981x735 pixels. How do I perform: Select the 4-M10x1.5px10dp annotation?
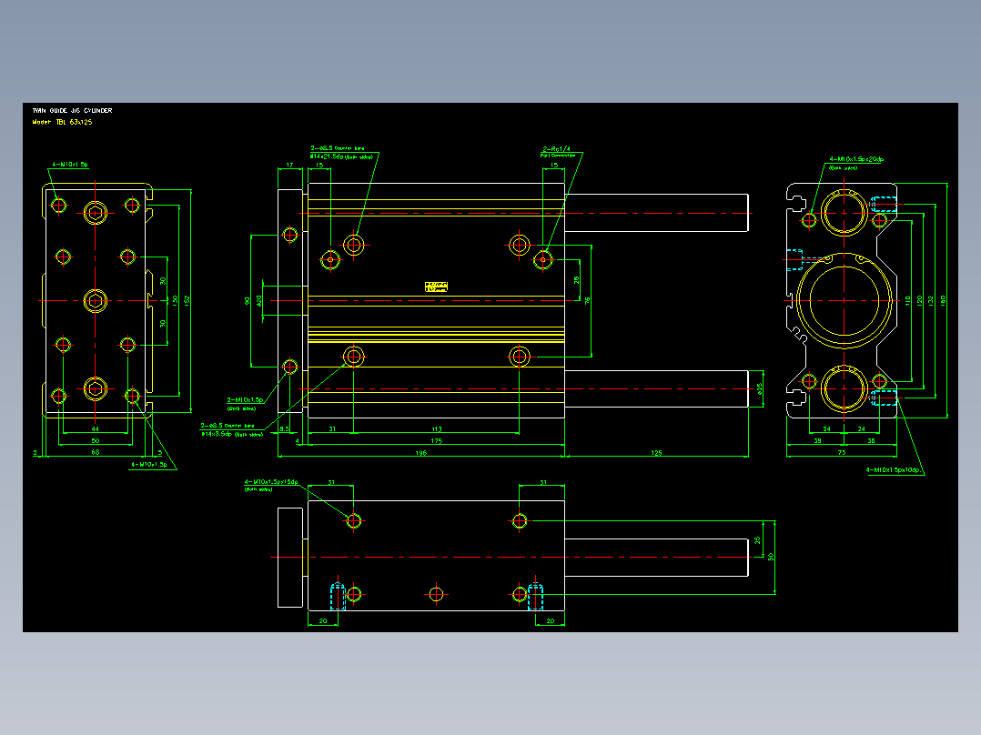coord(893,469)
